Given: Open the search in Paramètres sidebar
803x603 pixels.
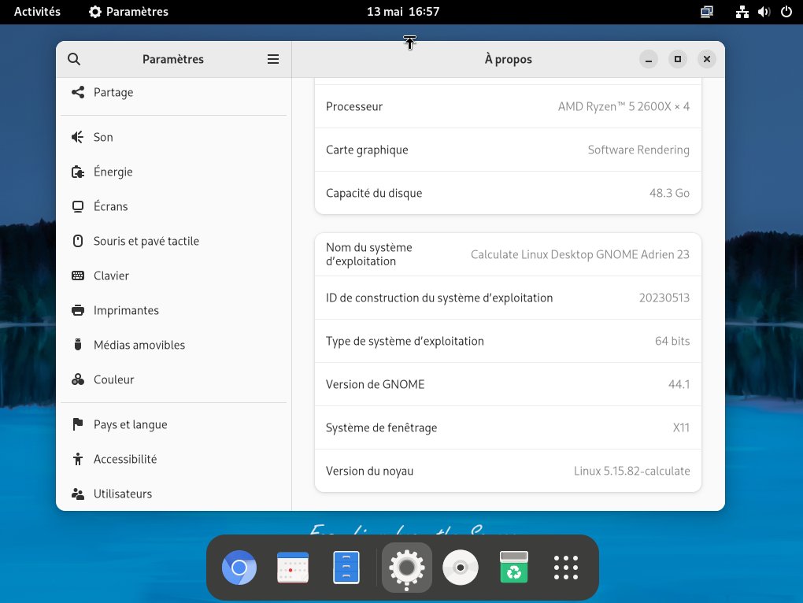Looking at the screenshot, I should (x=74, y=59).
